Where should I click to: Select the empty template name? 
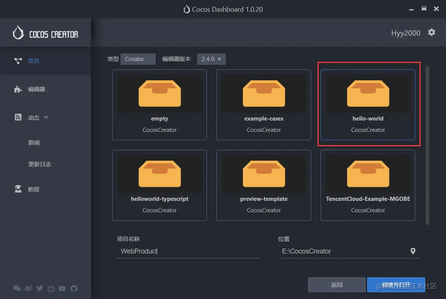click(x=160, y=119)
